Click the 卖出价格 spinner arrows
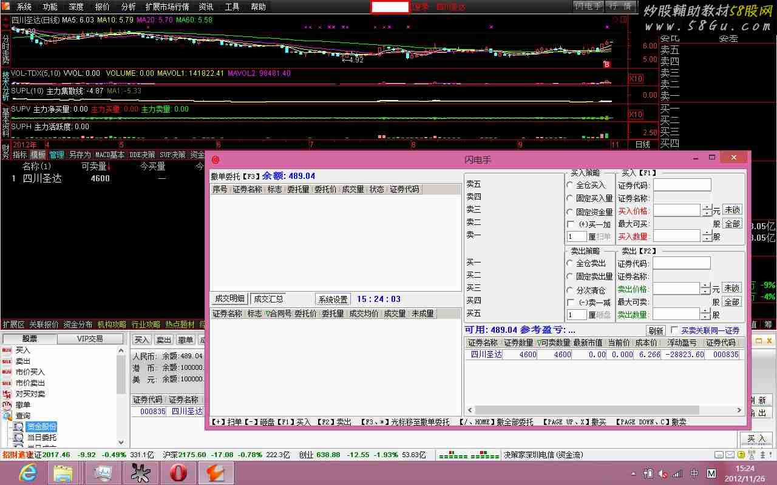Viewport: 777px width, 485px height. (x=705, y=289)
